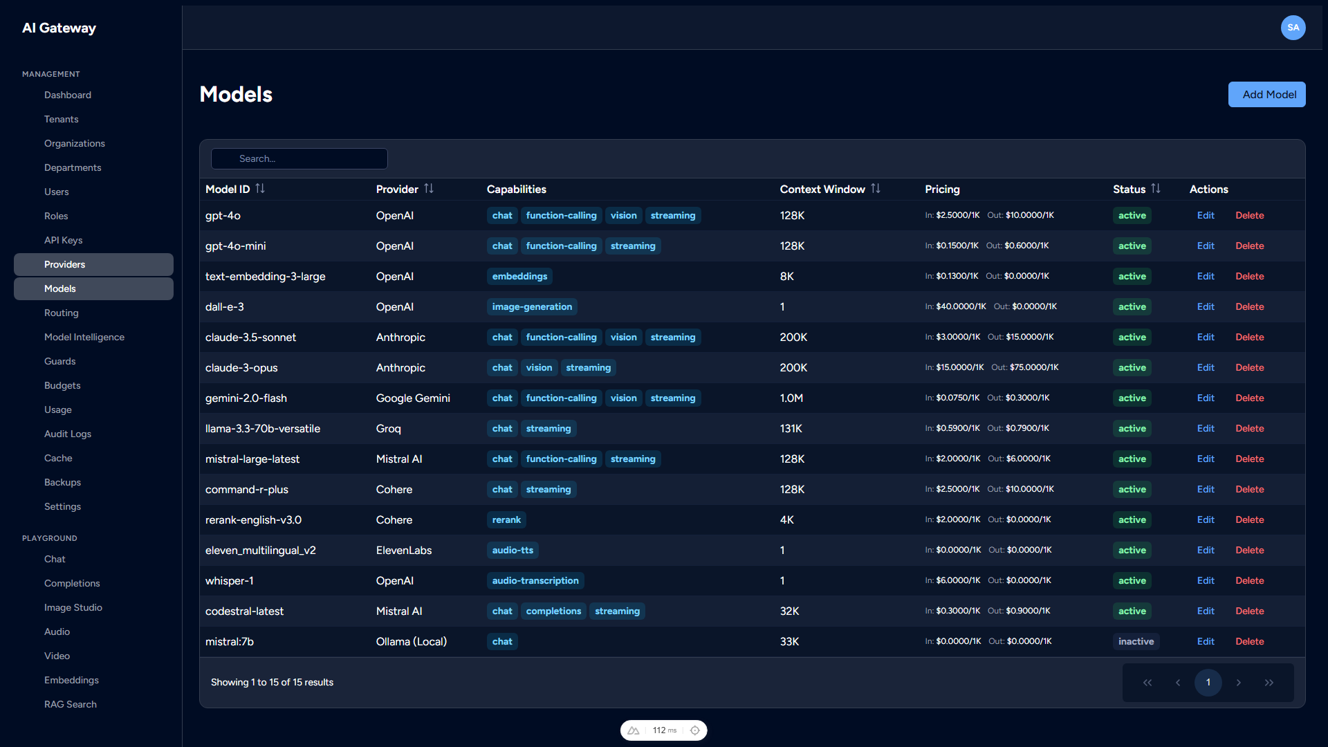Open the Model ID sort control
Viewport: 1328px width, 747px height.
click(x=260, y=188)
